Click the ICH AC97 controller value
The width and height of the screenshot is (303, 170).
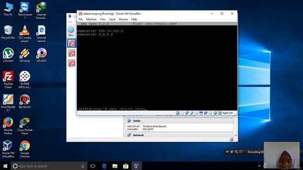148,129
